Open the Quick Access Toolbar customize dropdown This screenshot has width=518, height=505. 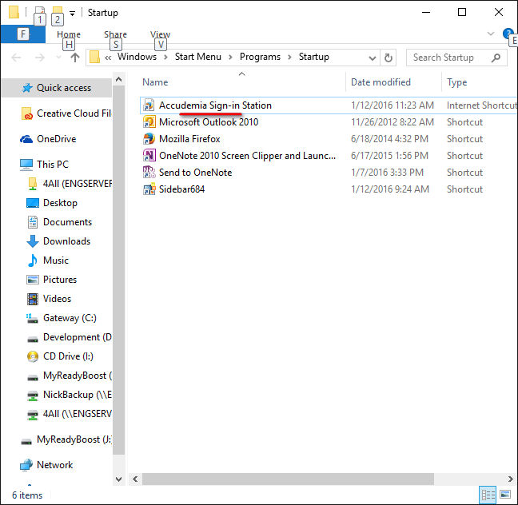[72, 13]
